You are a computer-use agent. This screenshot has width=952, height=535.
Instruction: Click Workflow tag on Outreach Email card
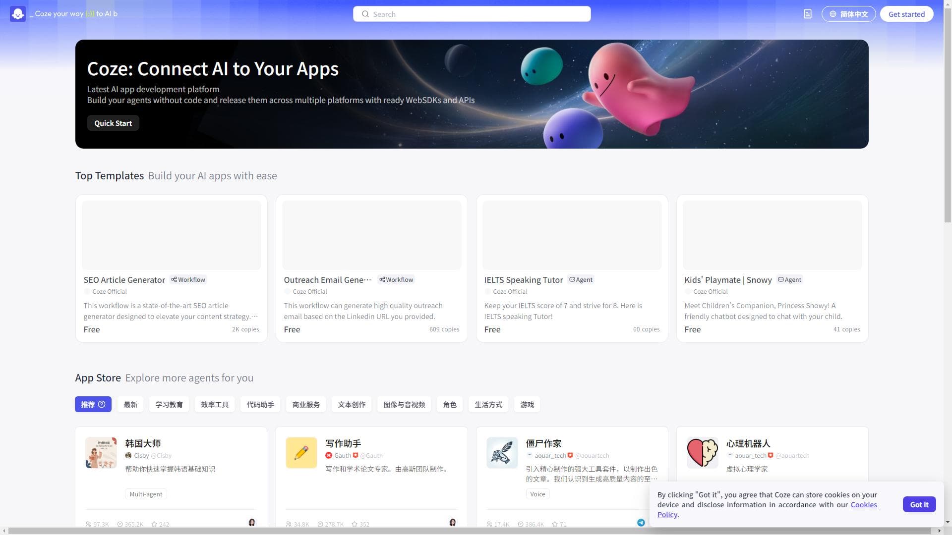[396, 279]
